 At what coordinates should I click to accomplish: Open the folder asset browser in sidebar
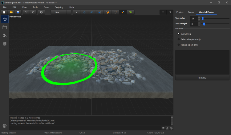tap(5, 27)
